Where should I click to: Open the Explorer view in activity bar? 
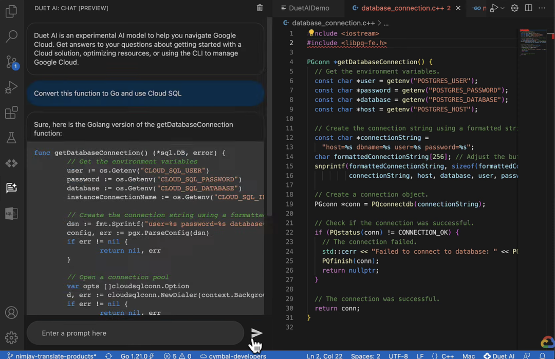coord(11,11)
